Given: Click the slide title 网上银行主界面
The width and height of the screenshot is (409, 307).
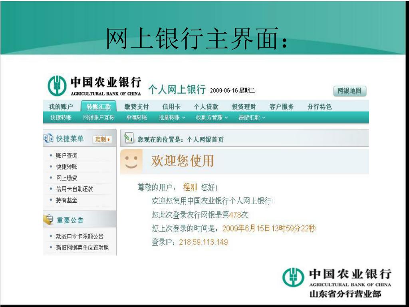Looking at the screenshot, I should [197, 38].
